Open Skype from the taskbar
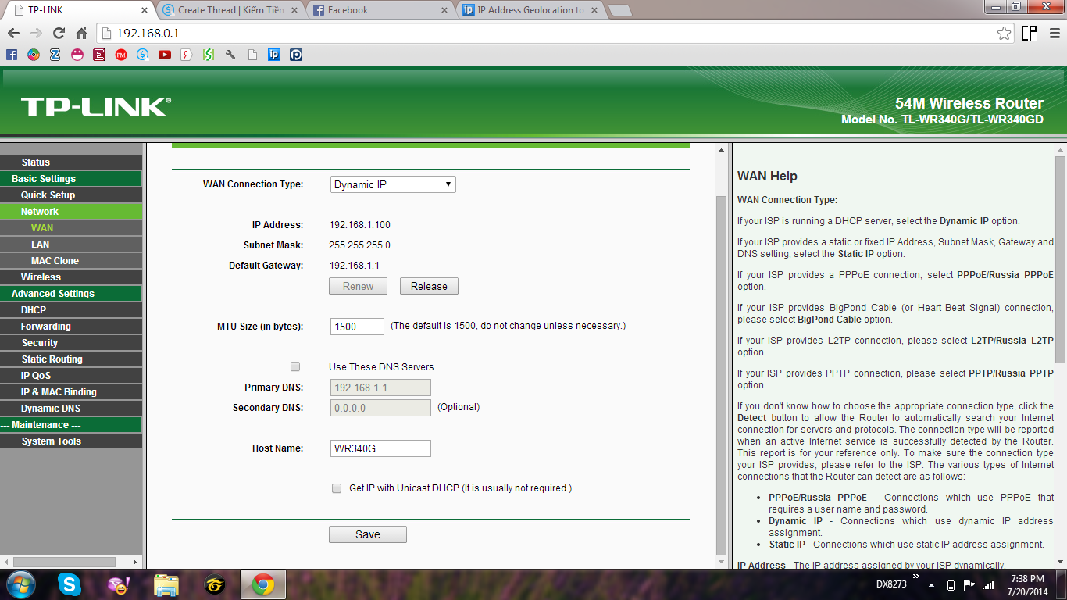The height and width of the screenshot is (600, 1067). tap(70, 584)
